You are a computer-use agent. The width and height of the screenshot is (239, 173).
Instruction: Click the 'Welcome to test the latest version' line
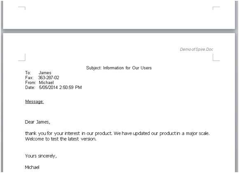click(61, 139)
